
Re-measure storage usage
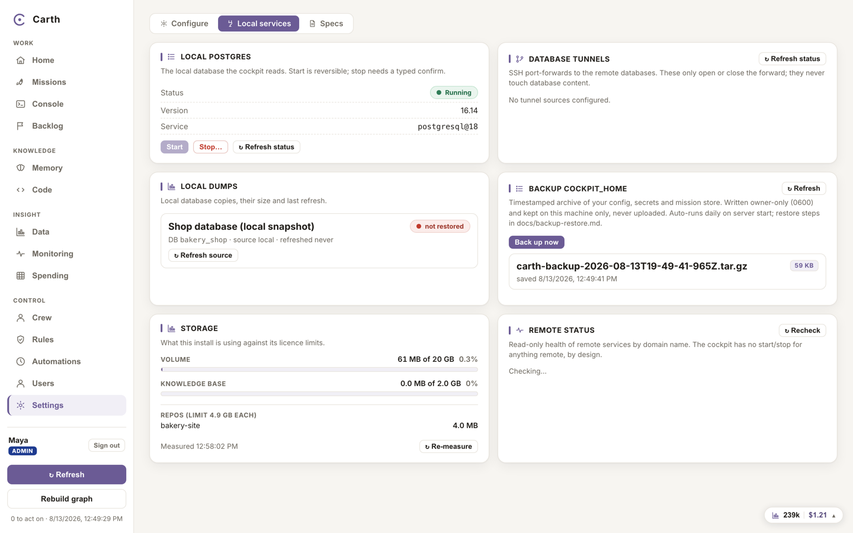coord(448,447)
